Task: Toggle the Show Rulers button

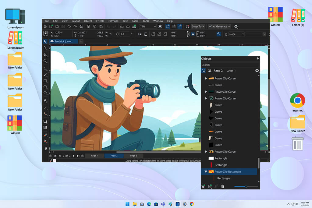Action: 168,26
